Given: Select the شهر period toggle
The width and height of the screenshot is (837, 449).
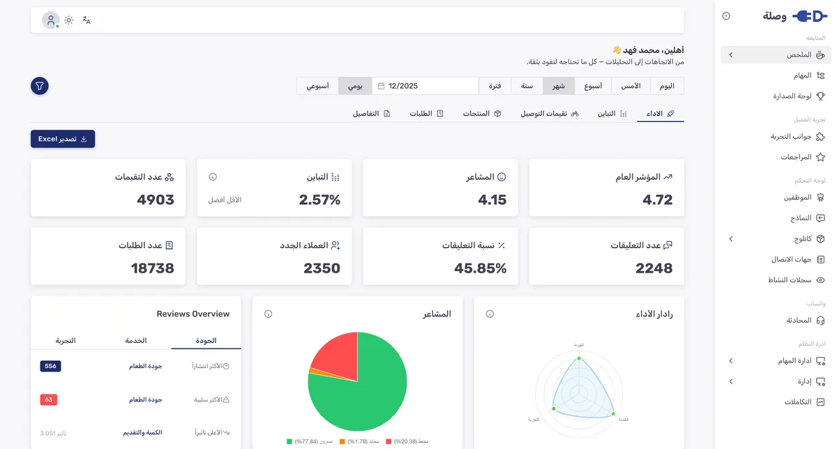Looking at the screenshot, I should click(x=559, y=86).
